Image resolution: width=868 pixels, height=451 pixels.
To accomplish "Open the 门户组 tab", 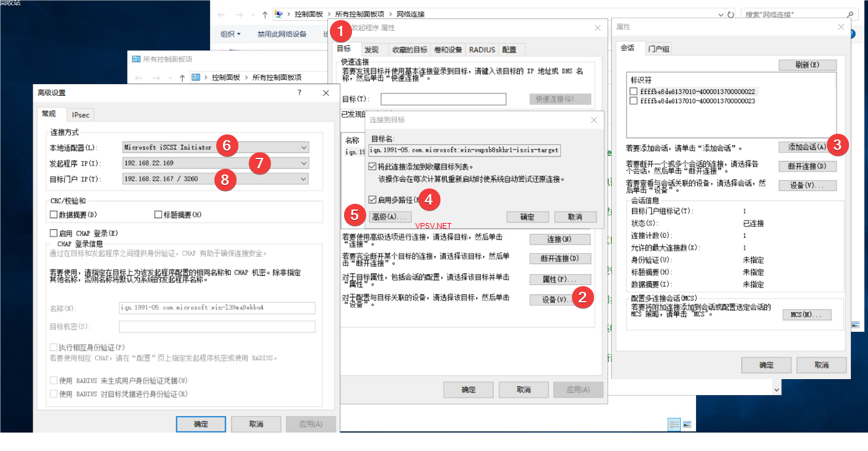I will pos(659,49).
